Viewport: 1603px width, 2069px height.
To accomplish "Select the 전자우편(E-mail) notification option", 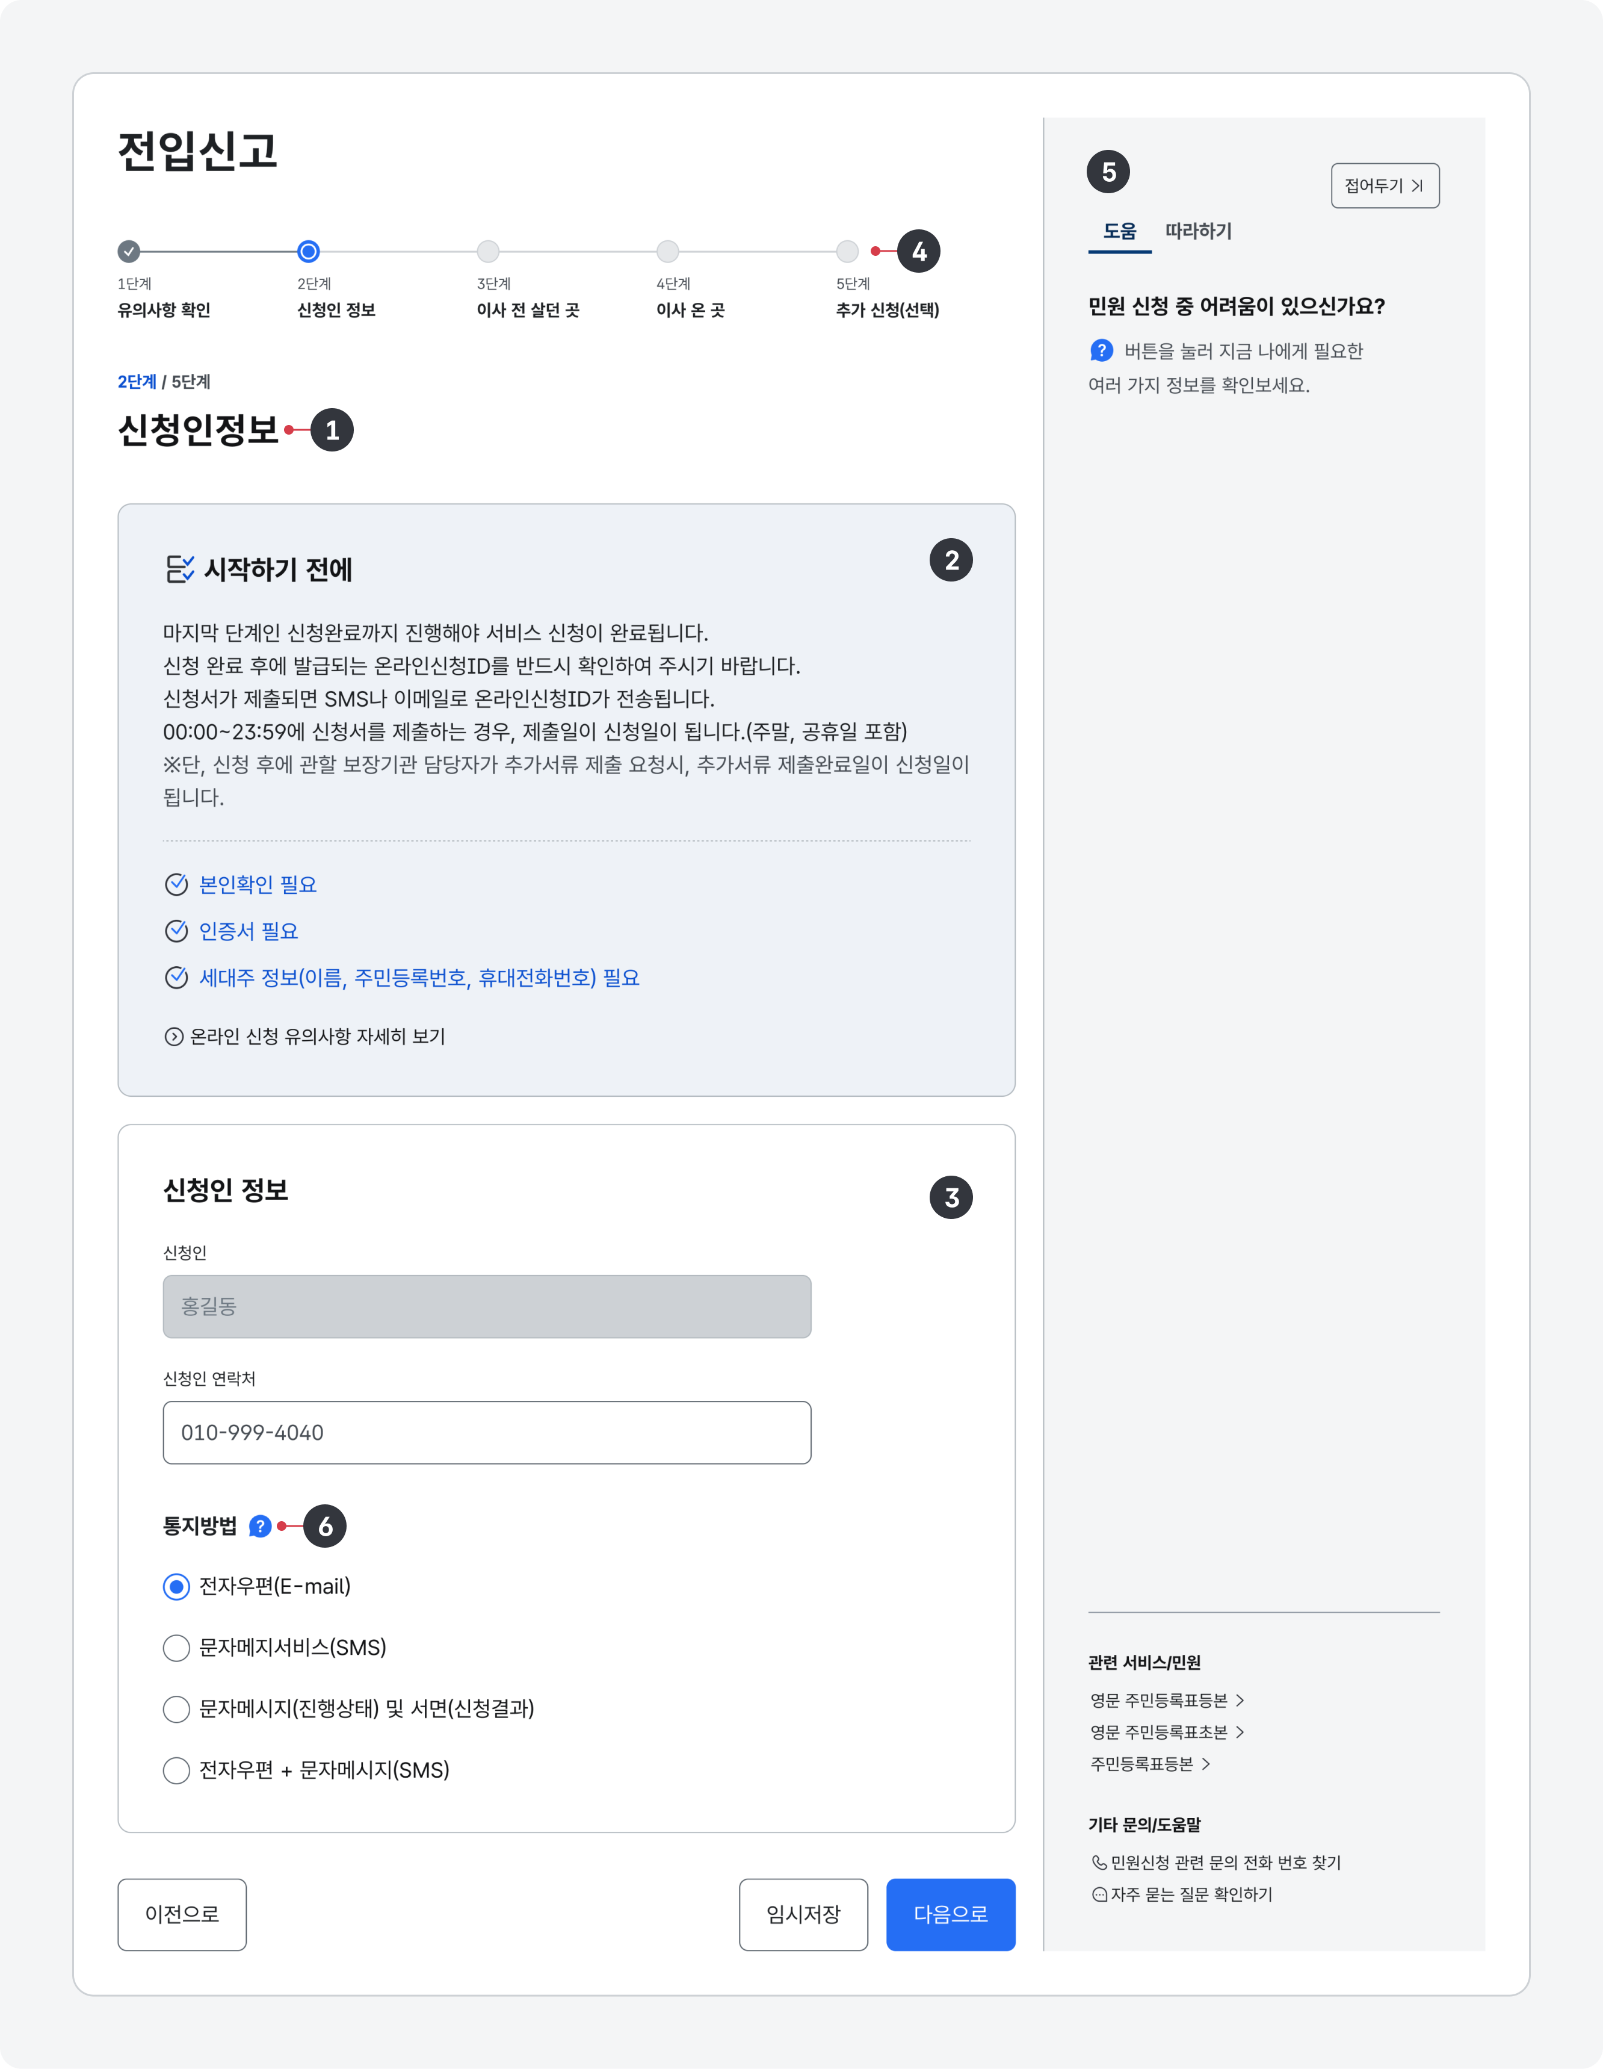I will [175, 1586].
